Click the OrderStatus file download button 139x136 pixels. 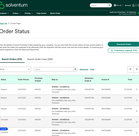pyautogui.click(x=123, y=51)
